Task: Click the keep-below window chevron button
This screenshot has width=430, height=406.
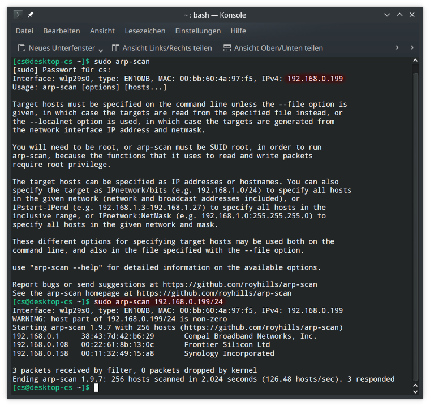Action: point(387,15)
